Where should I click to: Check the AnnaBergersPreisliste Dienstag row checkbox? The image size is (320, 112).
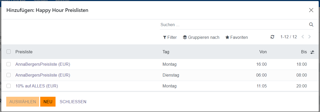pyautogui.click(x=9, y=75)
